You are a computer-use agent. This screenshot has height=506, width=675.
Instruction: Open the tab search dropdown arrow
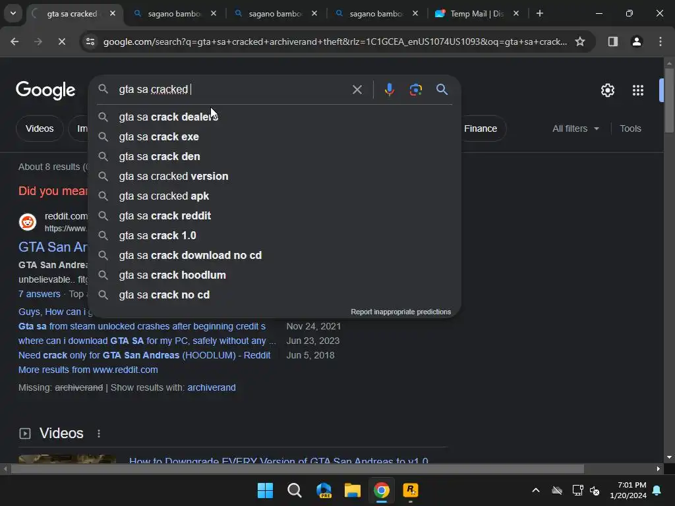click(x=13, y=13)
